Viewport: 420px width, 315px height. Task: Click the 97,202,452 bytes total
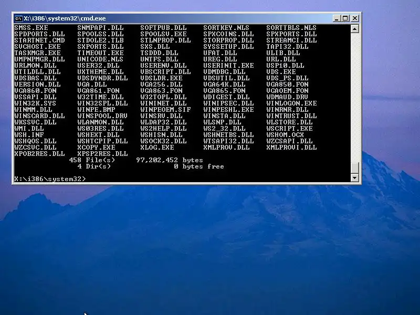click(170, 160)
